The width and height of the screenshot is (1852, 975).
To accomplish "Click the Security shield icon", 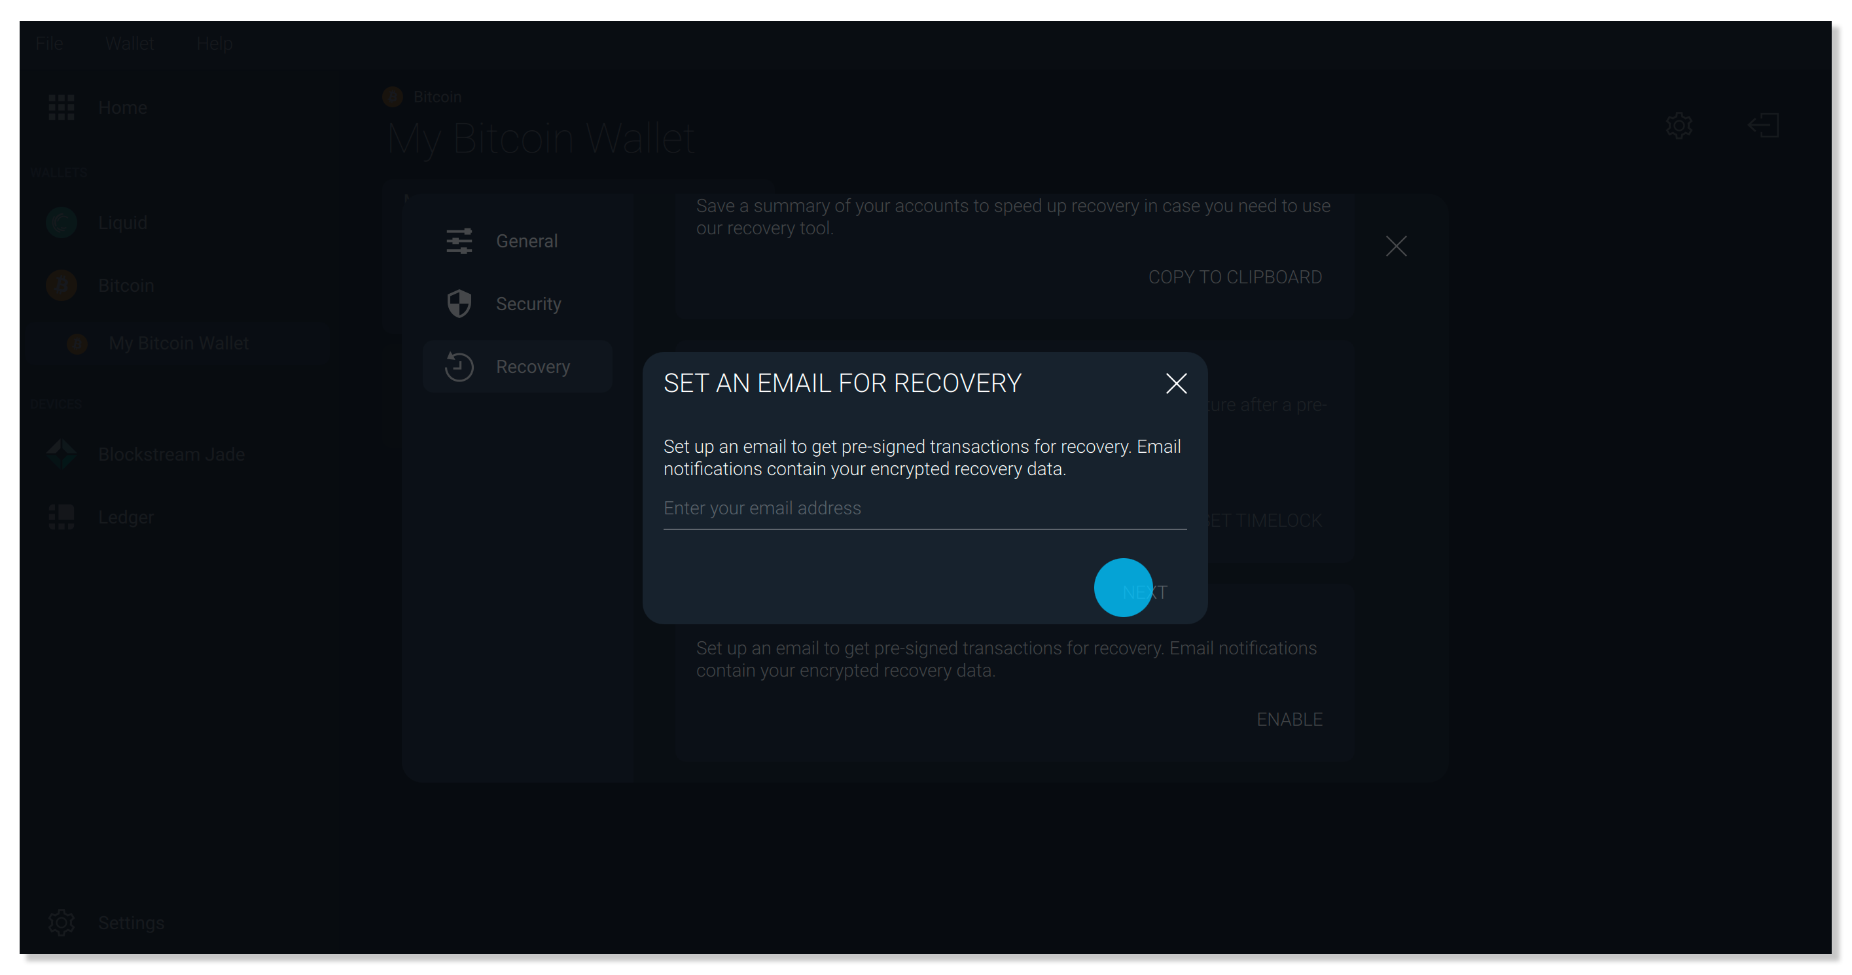I will tap(459, 304).
